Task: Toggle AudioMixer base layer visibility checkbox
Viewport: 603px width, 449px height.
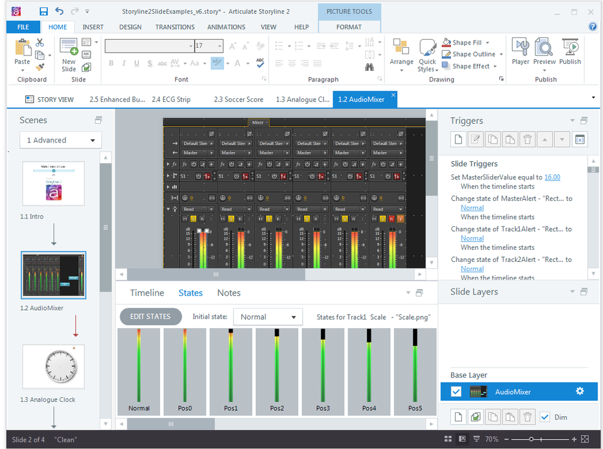Action: pos(456,391)
